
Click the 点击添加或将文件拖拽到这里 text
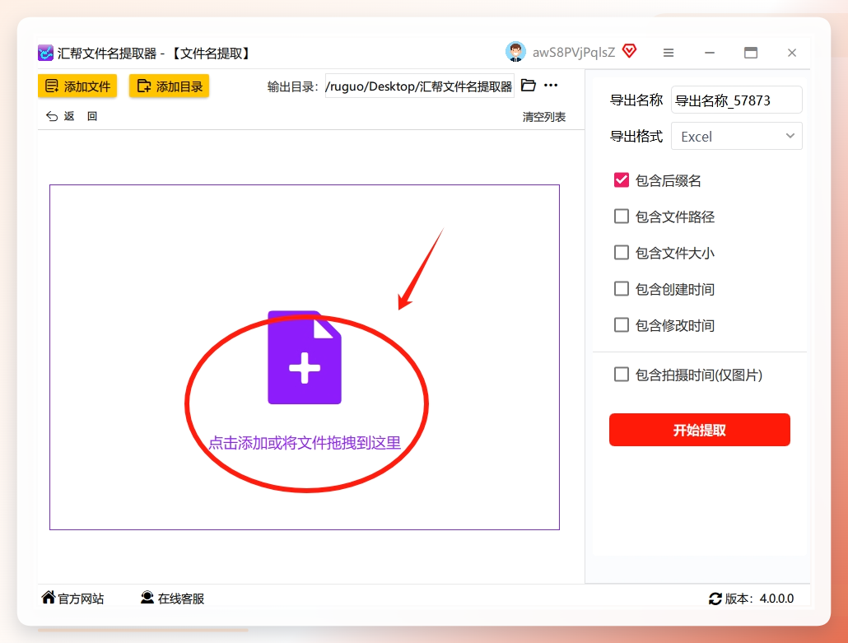[x=305, y=443]
